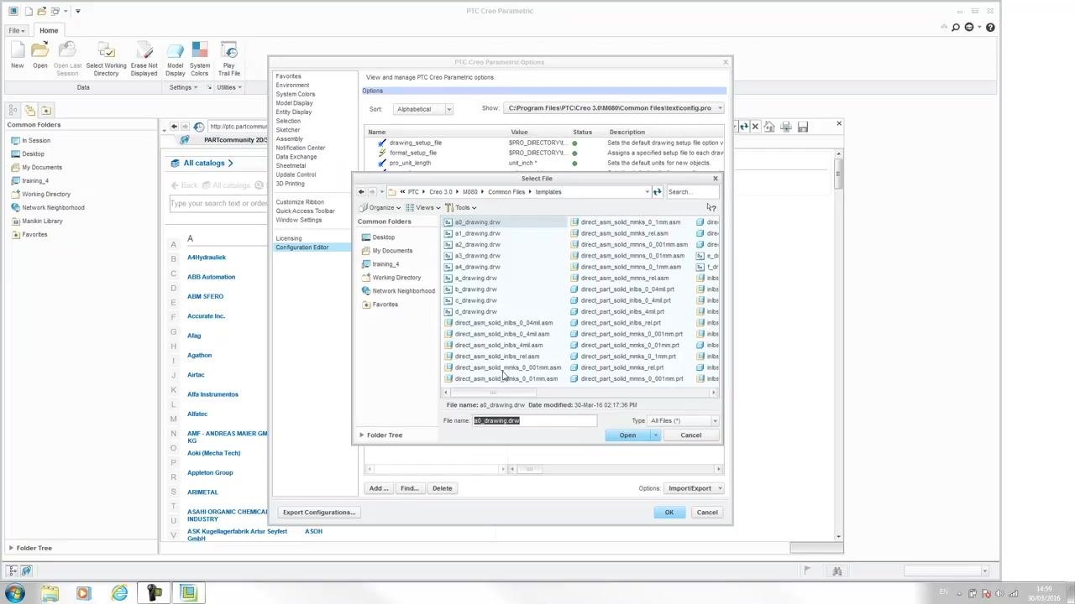Viewport: 1075px width, 604px height.
Task: Open the Organize dropdown in Select File
Action: [380, 207]
